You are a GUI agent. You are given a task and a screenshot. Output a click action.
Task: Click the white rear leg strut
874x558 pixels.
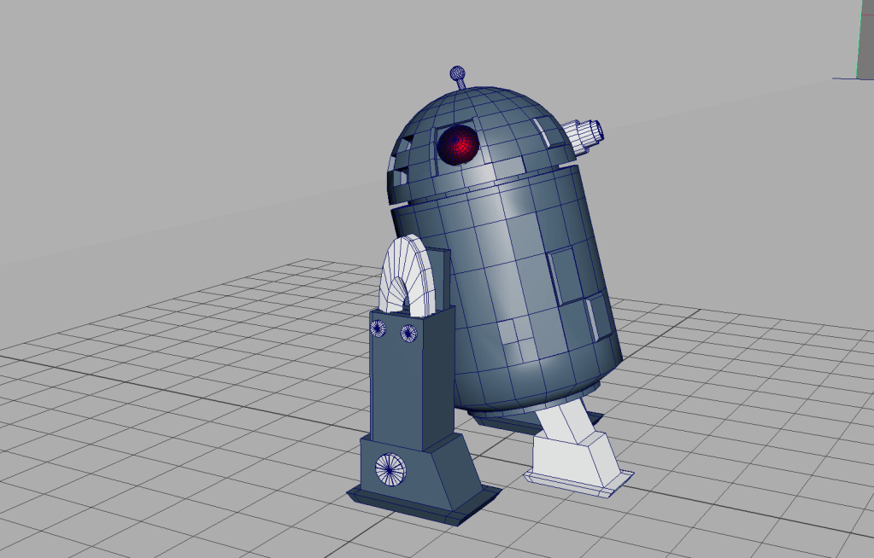(x=566, y=421)
